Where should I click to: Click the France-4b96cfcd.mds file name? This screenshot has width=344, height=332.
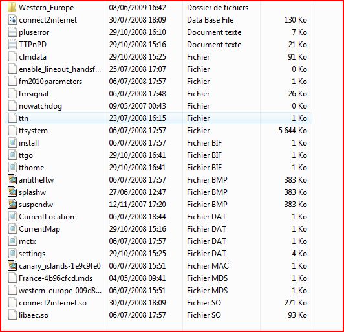(x=56, y=278)
